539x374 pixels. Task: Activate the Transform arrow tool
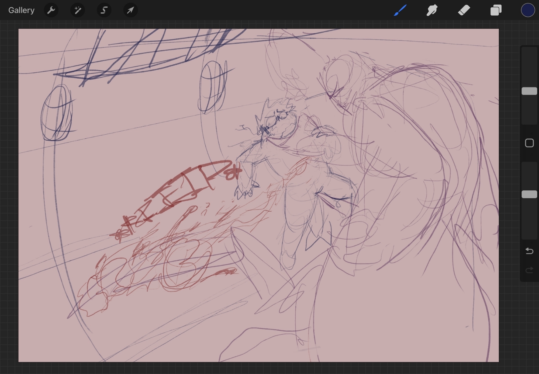pos(130,10)
